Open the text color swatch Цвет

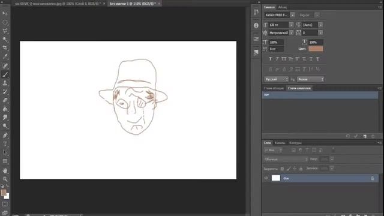pos(316,49)
